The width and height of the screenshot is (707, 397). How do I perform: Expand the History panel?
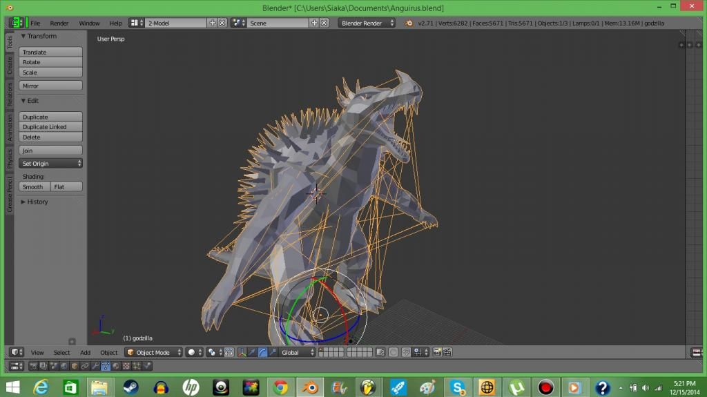35,202
